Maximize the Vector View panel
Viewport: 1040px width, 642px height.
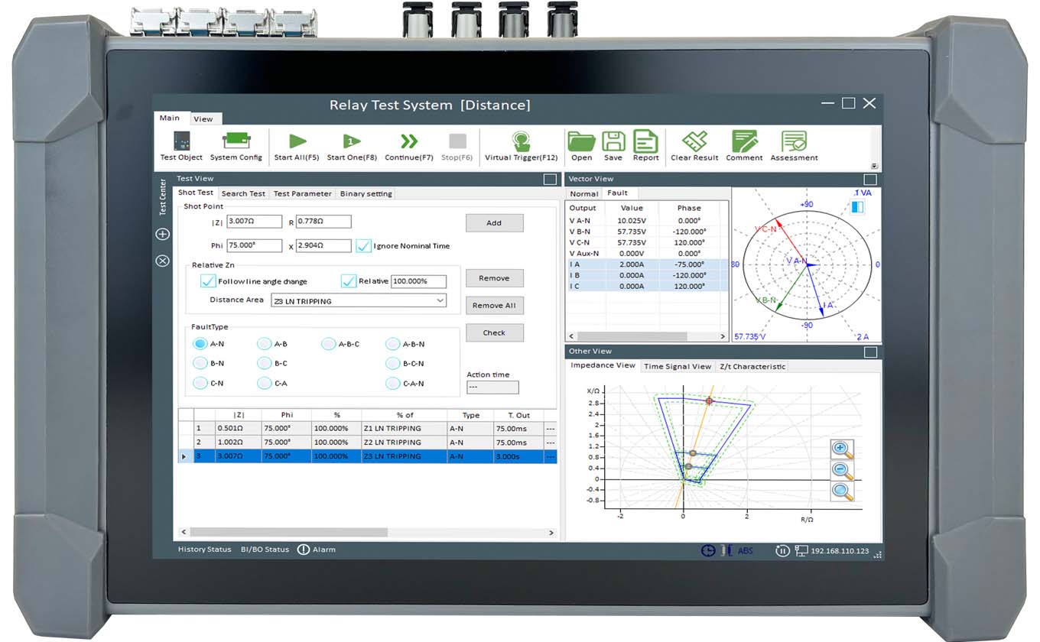869,180
